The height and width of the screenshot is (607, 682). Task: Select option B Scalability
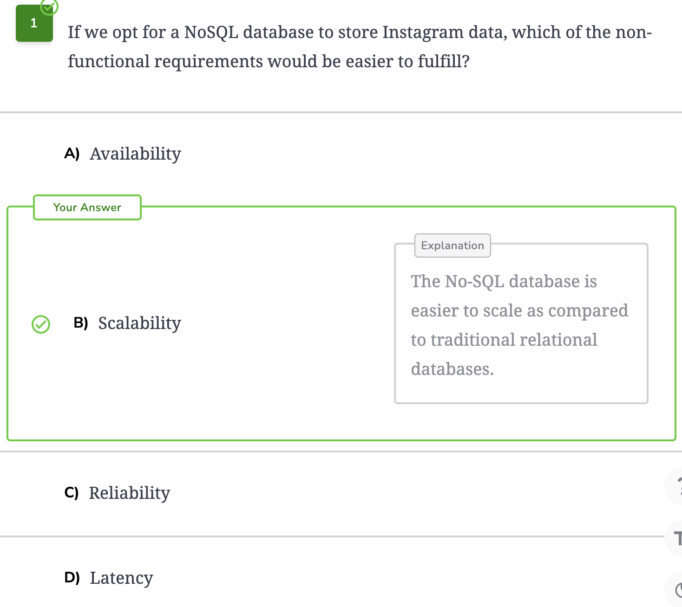pyautogui.click(x=127, y=323)
